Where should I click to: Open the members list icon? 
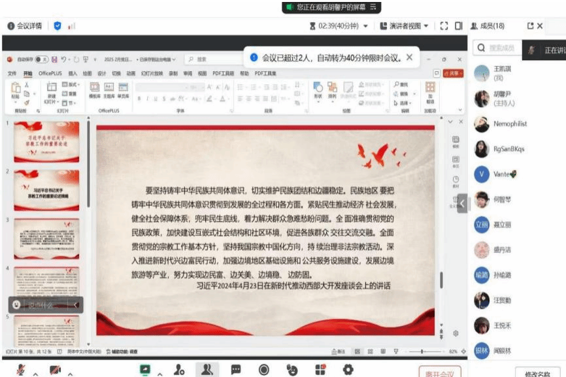coord(207,370)
